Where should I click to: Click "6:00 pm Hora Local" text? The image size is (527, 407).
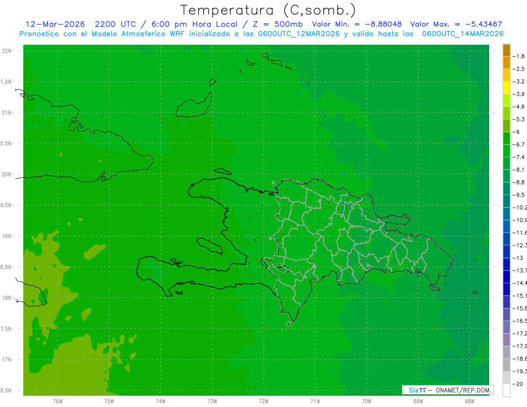coord(195,24)
